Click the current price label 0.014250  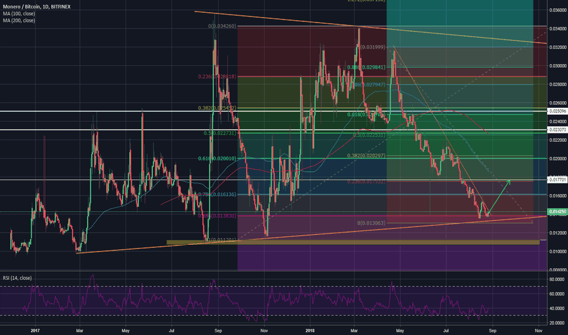pyautogui.click(x=558, y=211)
